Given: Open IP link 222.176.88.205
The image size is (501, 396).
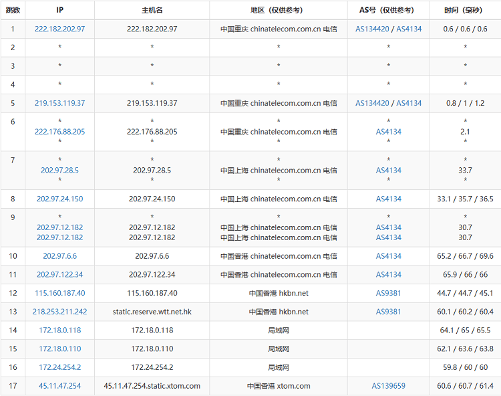Looking at the screenshot, I should coord(59,132).
